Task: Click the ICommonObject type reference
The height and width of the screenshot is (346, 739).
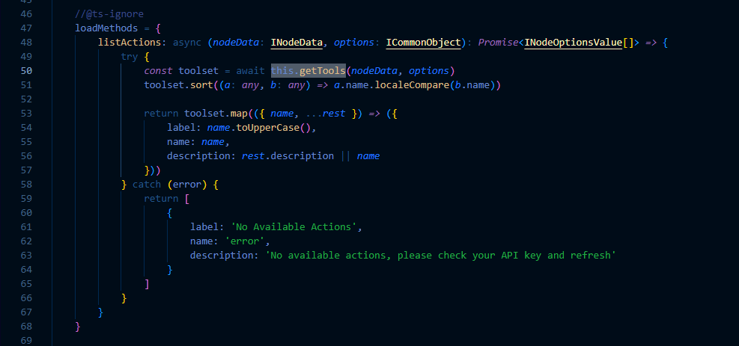Action: coord(423,43)
